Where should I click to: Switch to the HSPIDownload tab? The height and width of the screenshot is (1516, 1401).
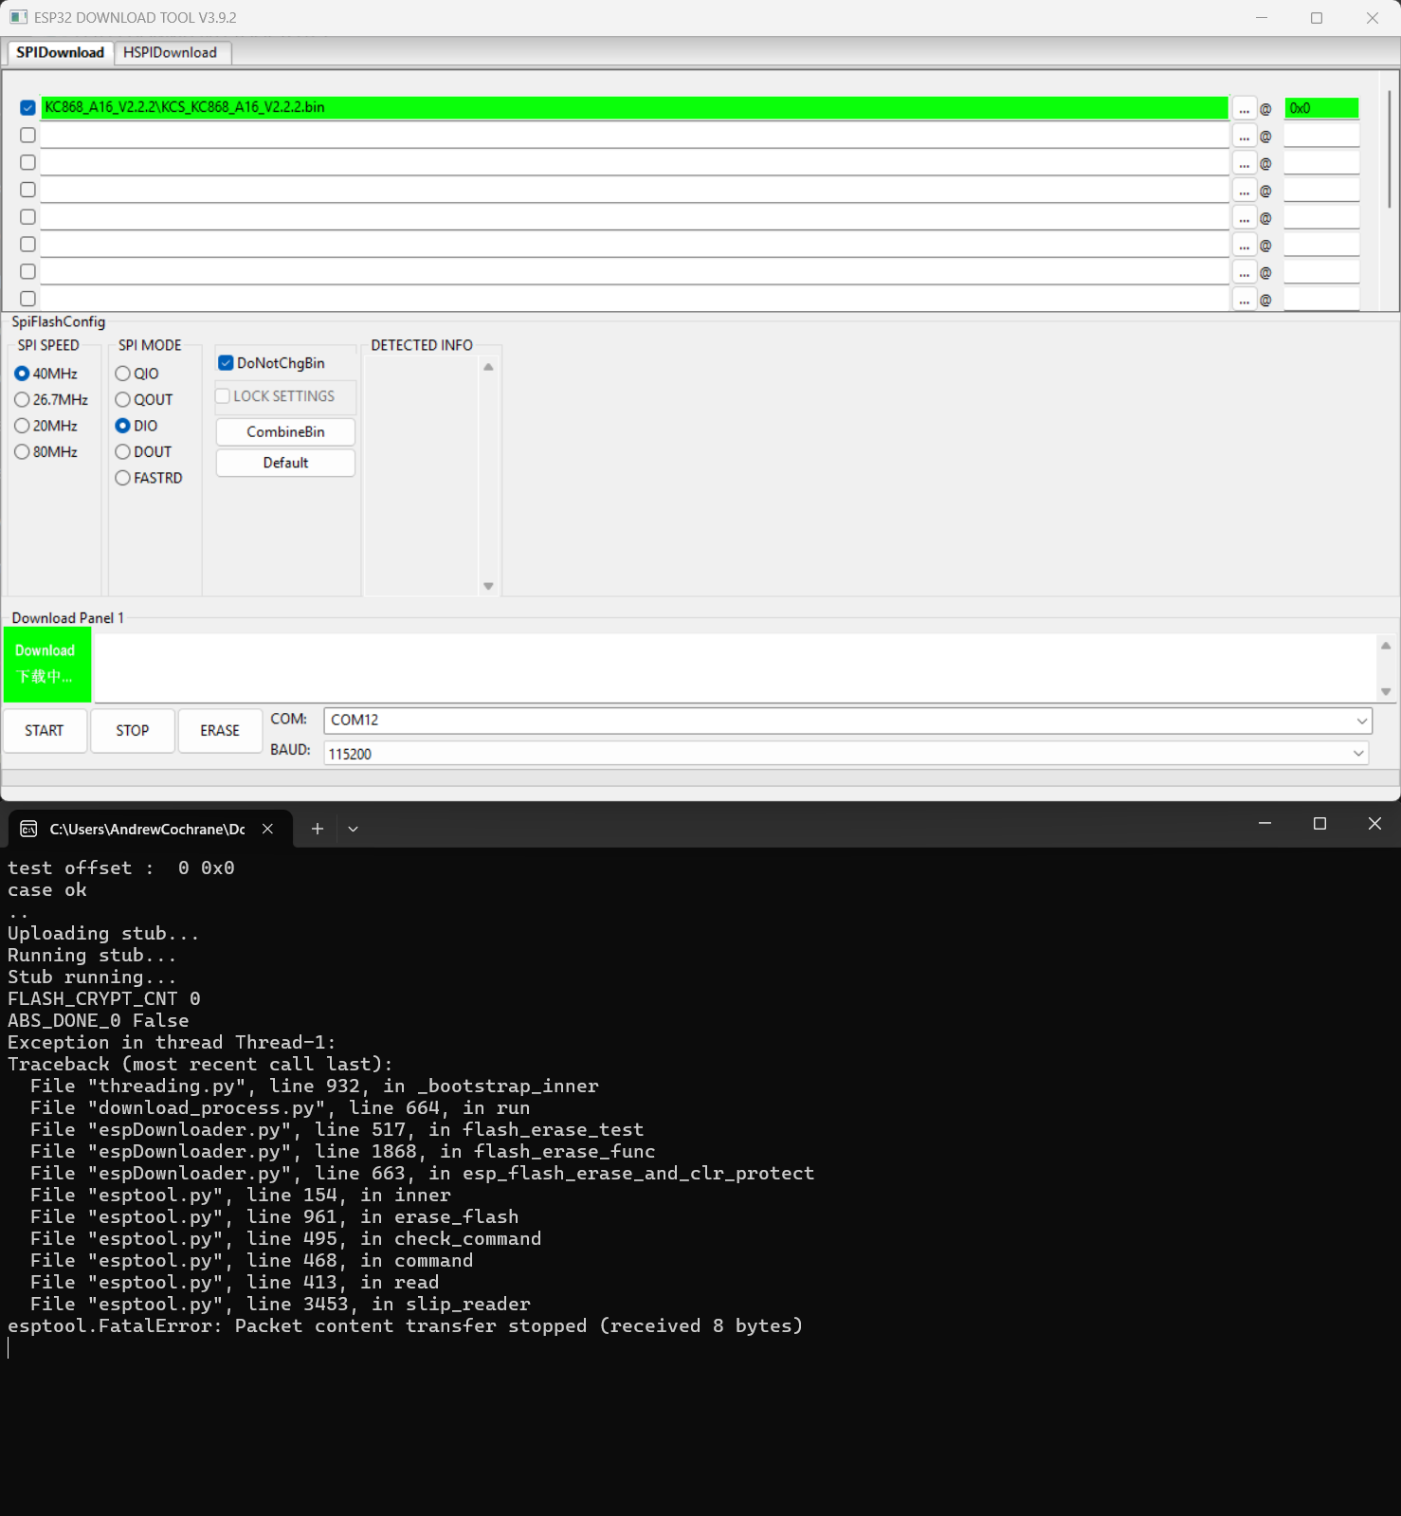(170, 53)
